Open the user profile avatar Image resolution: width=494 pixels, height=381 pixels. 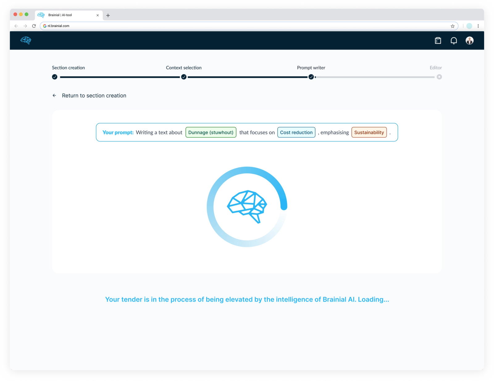(x=470, y=40)
